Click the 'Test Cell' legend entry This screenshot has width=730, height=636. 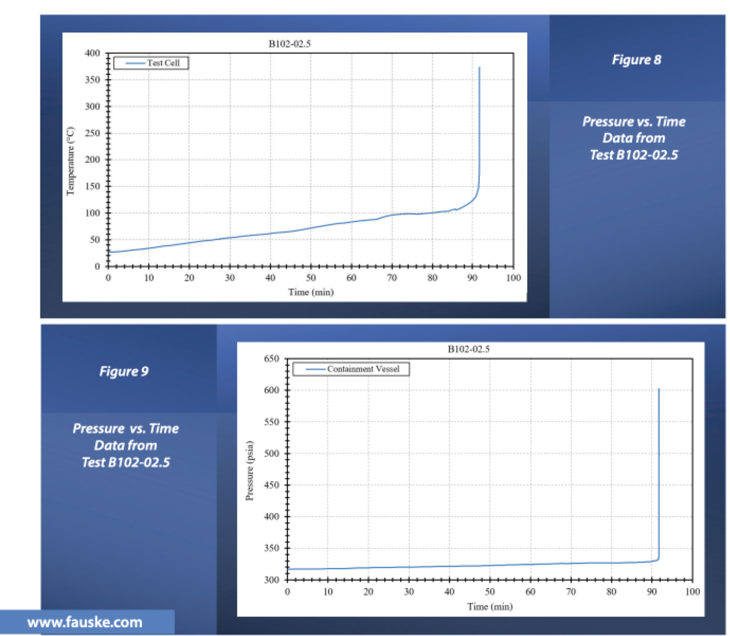pyautogui.click(x=151, y=63)
